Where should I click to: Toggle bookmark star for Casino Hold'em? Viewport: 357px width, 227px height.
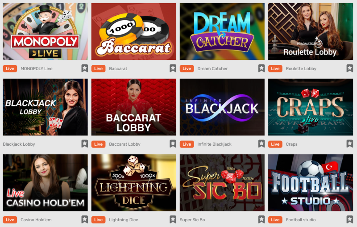pos(85,219)
